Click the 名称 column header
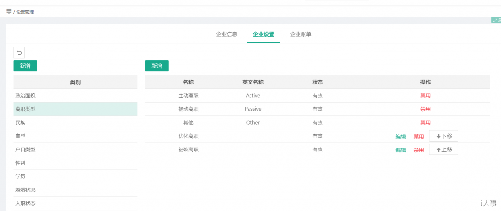The image size is (501, 211). click(188, 82)
